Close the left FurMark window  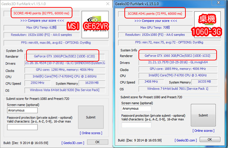click(x=108, y=4)
